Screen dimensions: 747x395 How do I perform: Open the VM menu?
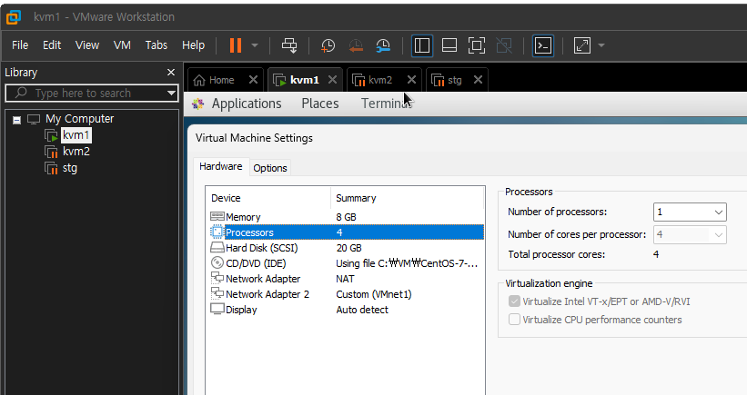click(122, 45)
